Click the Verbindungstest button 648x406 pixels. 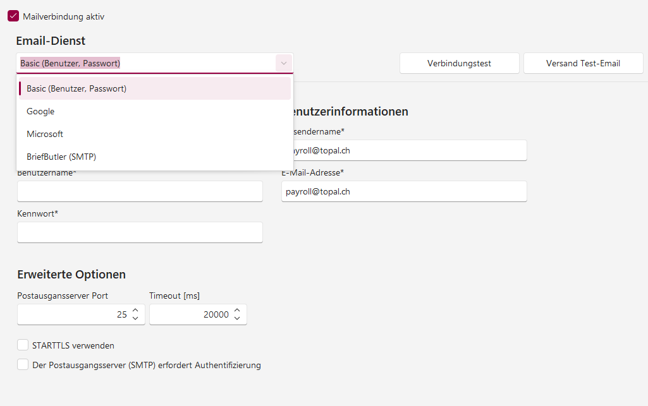[459, 63]
